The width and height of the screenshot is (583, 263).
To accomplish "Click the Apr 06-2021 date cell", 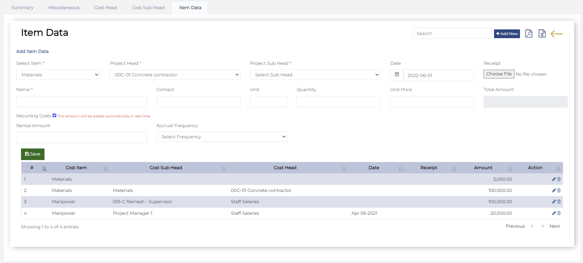I will click(365, 213).
